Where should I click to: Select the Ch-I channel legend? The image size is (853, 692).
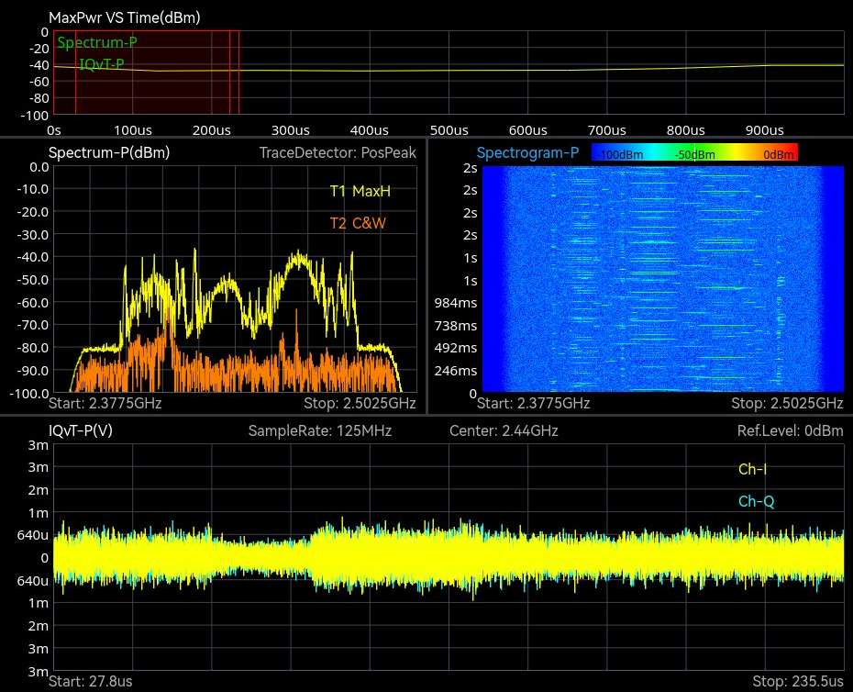pyautogui.click(x=752, y=469)
